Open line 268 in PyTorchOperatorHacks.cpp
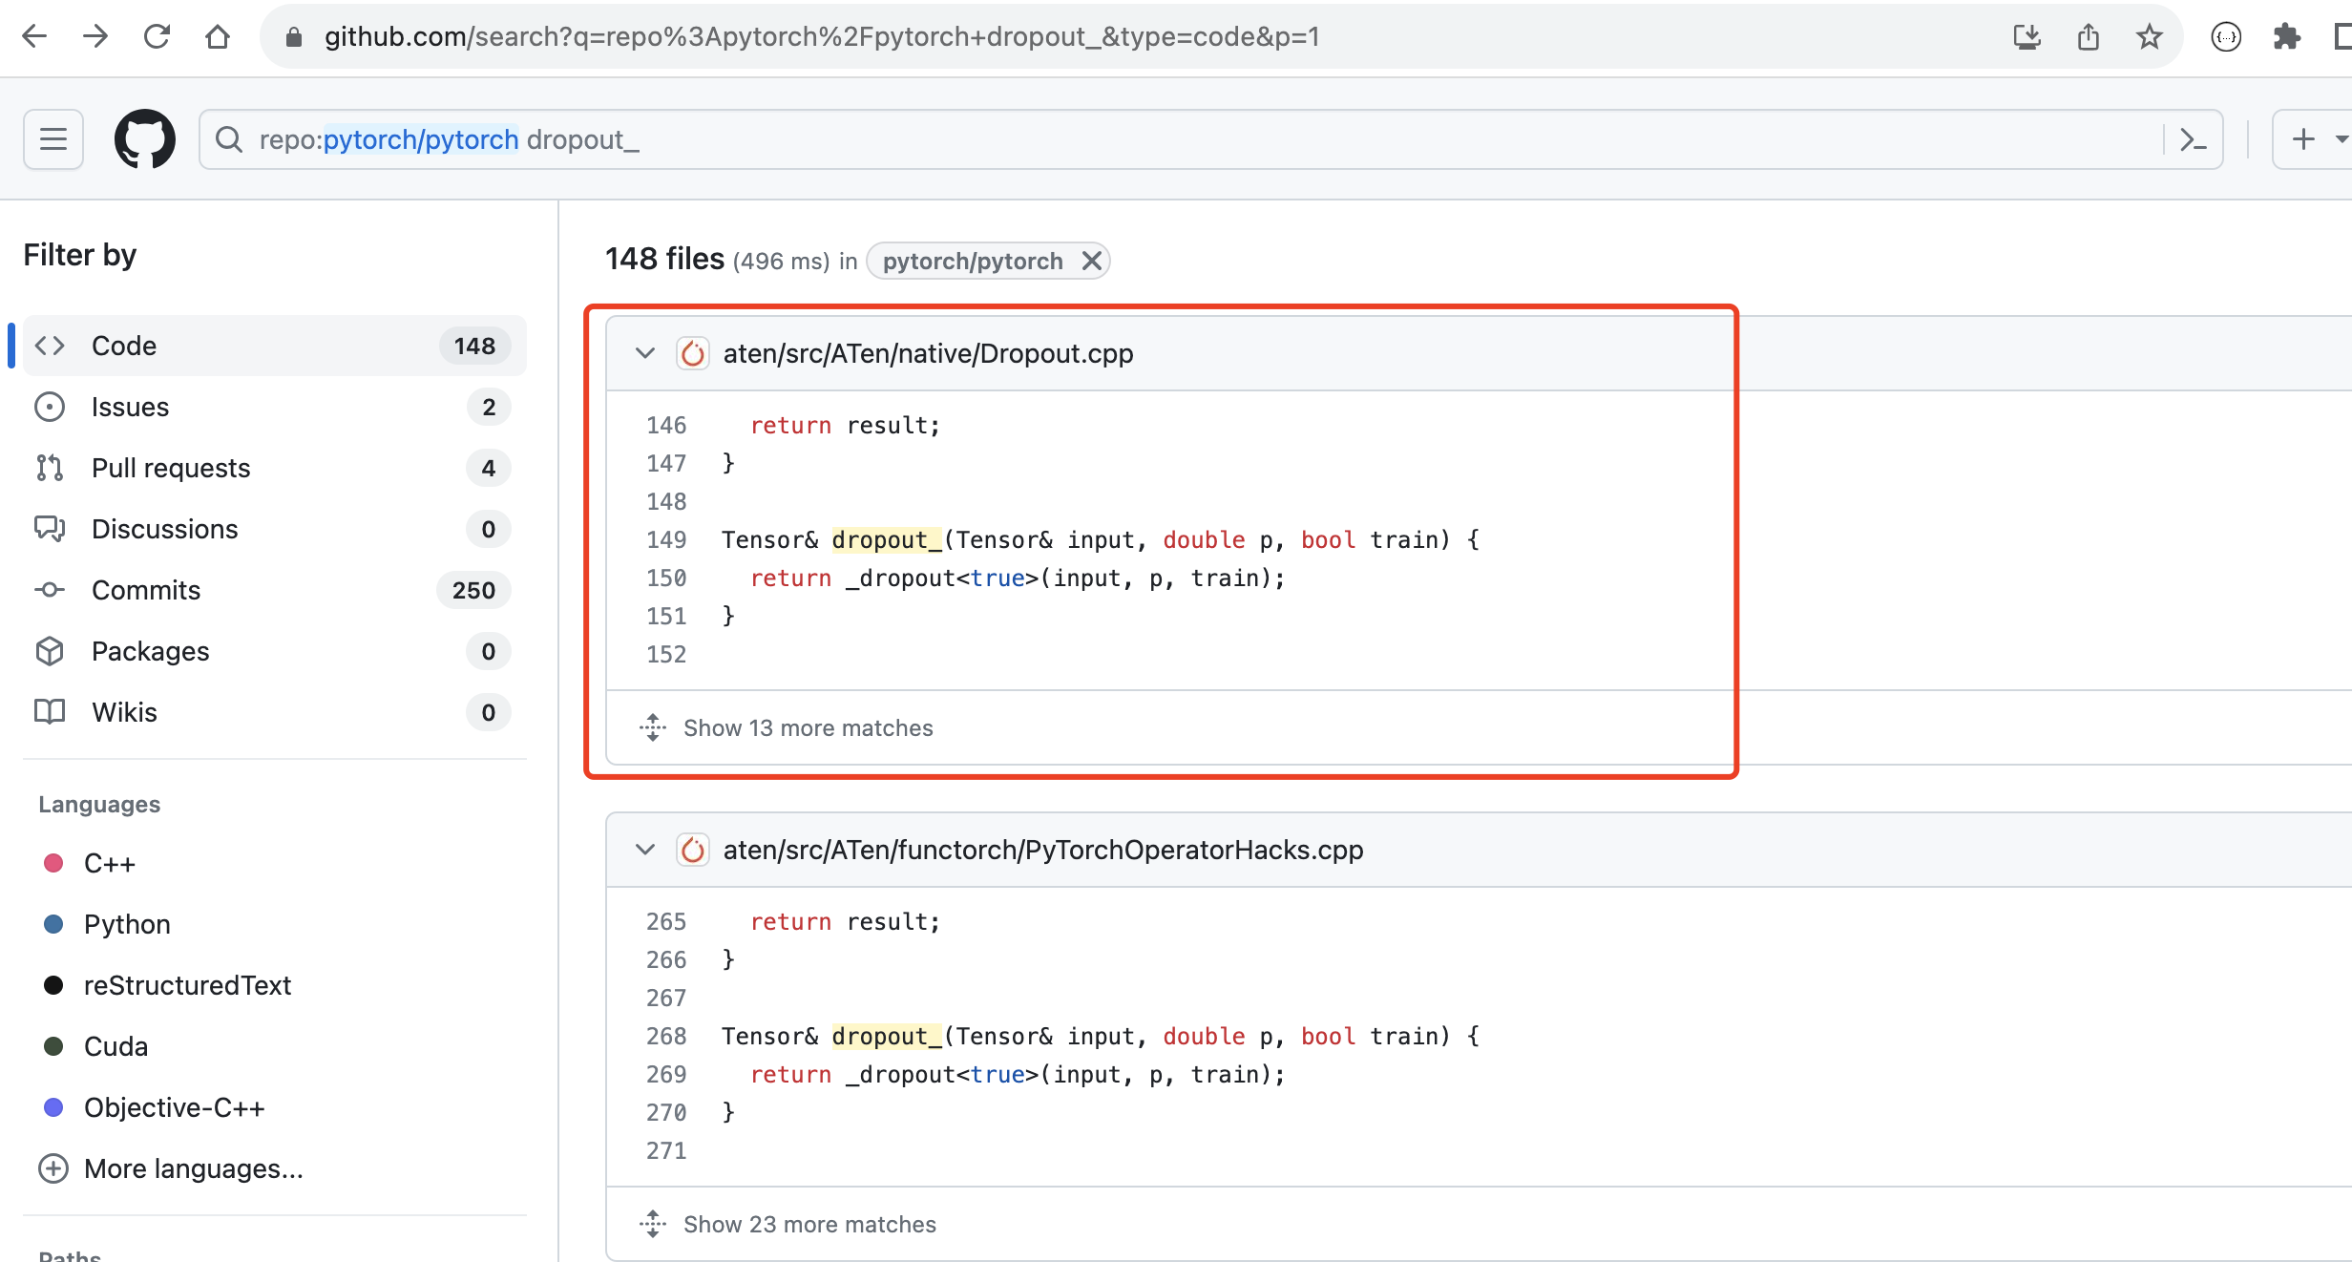This screenshot has height=1262, width=2352. 666,1036
